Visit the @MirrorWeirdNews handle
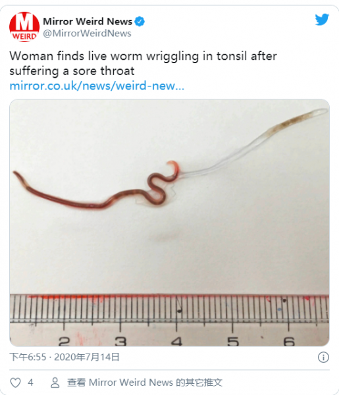 [87, 34]
